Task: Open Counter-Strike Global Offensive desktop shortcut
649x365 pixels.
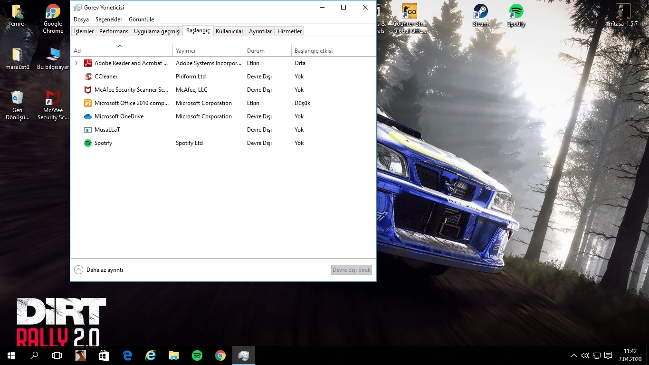Action: click(x=410, y=19)
